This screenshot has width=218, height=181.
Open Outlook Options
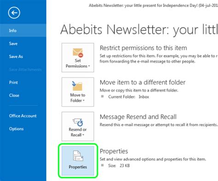[16, 128]
